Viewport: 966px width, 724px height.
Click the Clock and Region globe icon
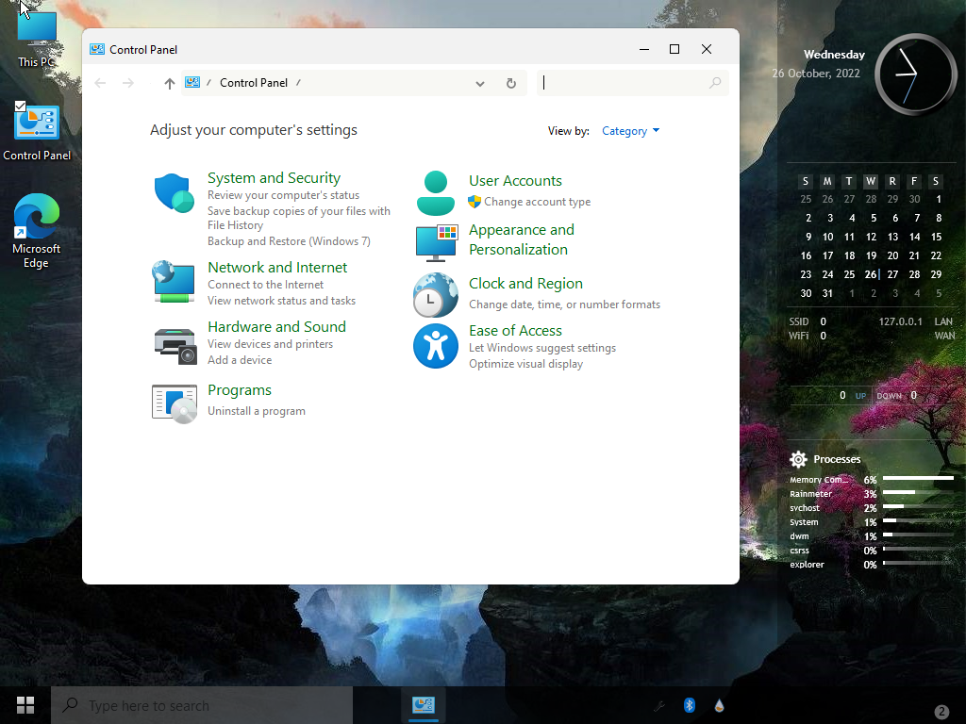435,295
